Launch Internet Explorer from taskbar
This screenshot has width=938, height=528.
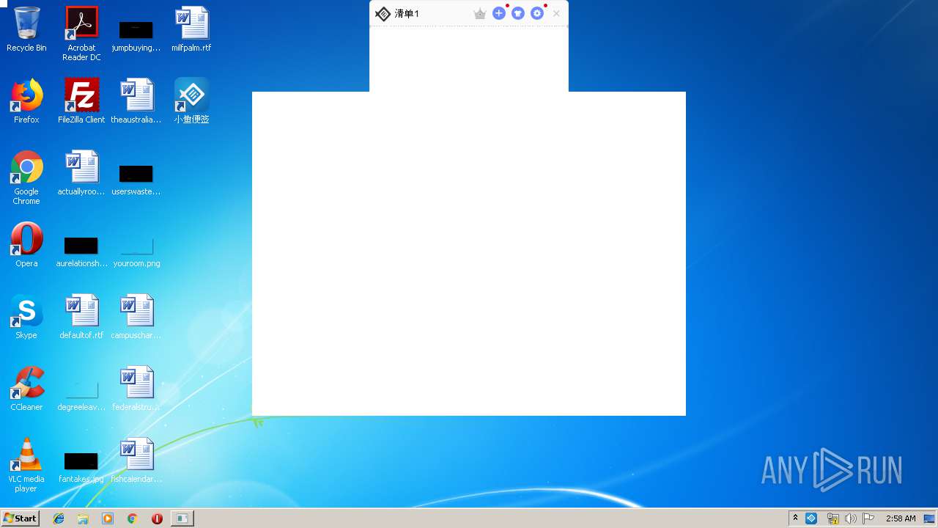59,518
